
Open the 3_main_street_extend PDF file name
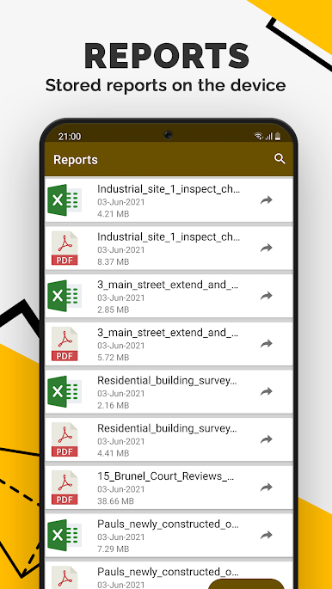tap(168, 333)
